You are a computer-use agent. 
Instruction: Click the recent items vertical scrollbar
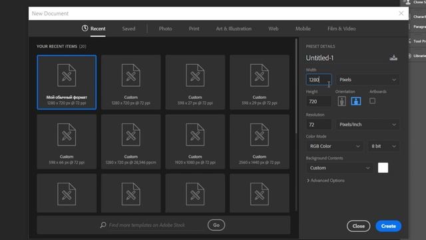(x=296, y=87)
